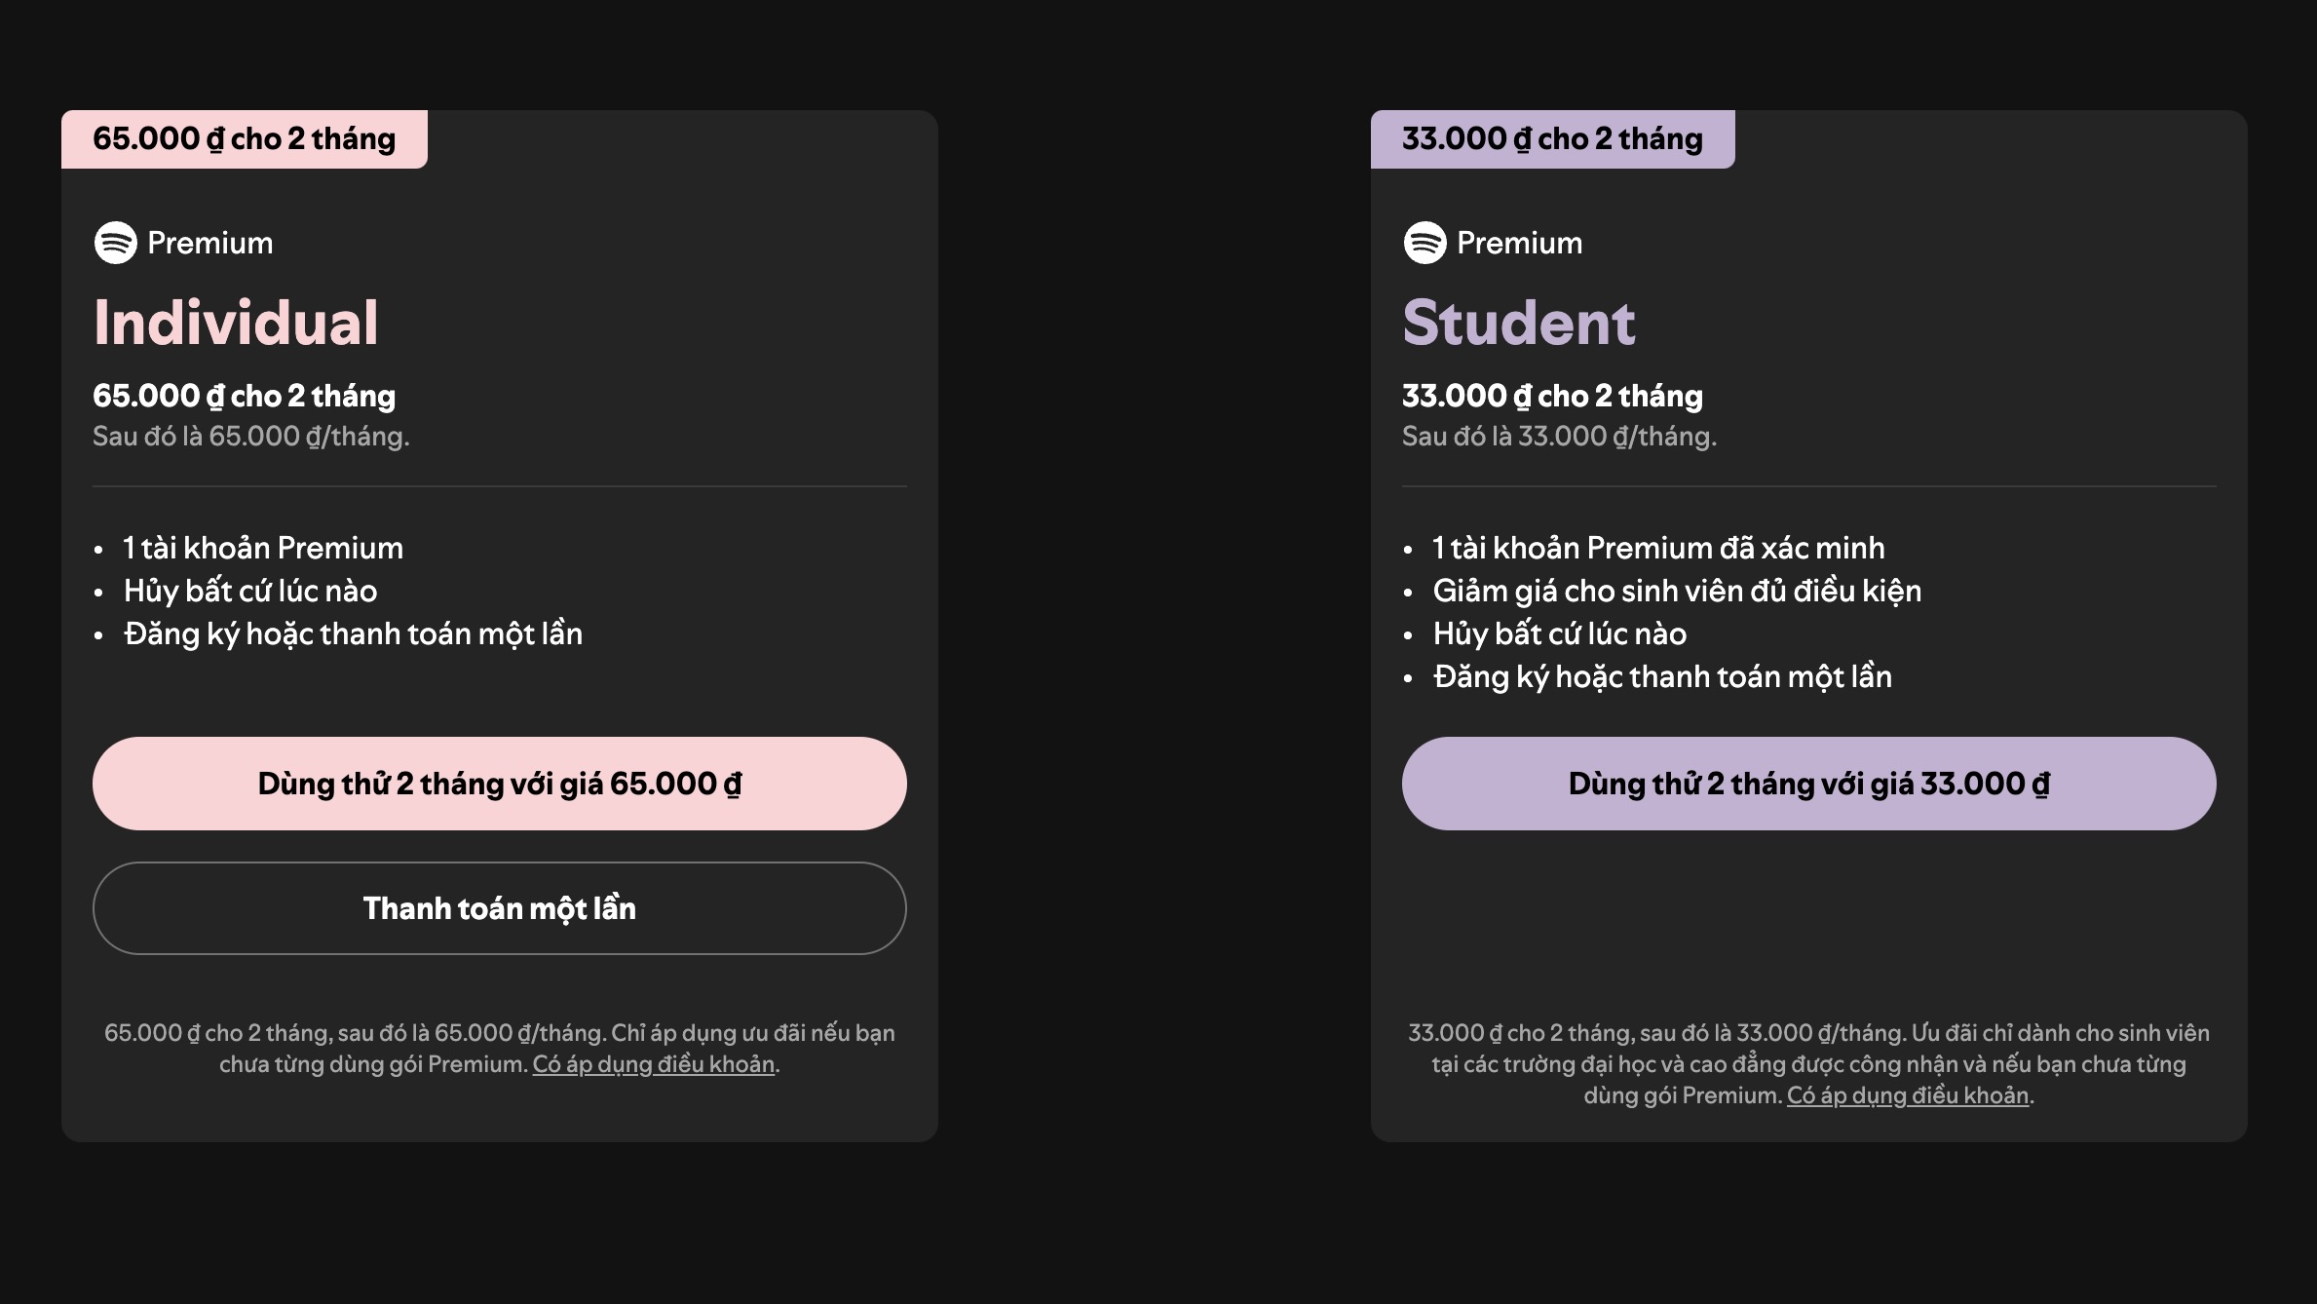Image resolution: width=2317 pixels, height=1304 pixels.
Task: Click Individual 'Hủy bất cứ lúc nào' item
Action: coord(250,591)
